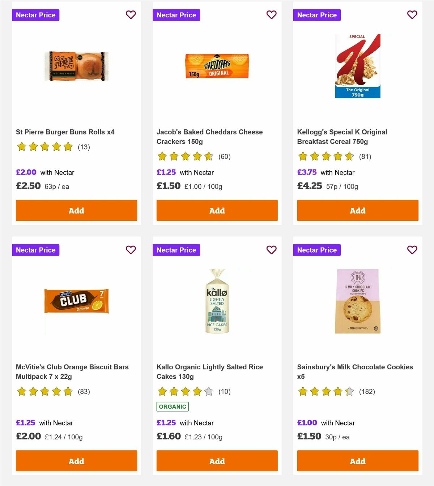Add Sainsbury's Milk Chocolate Cookies to the trolley
Image resolution: width=434 pixels, height=486 pixels.
coord(357,461)
